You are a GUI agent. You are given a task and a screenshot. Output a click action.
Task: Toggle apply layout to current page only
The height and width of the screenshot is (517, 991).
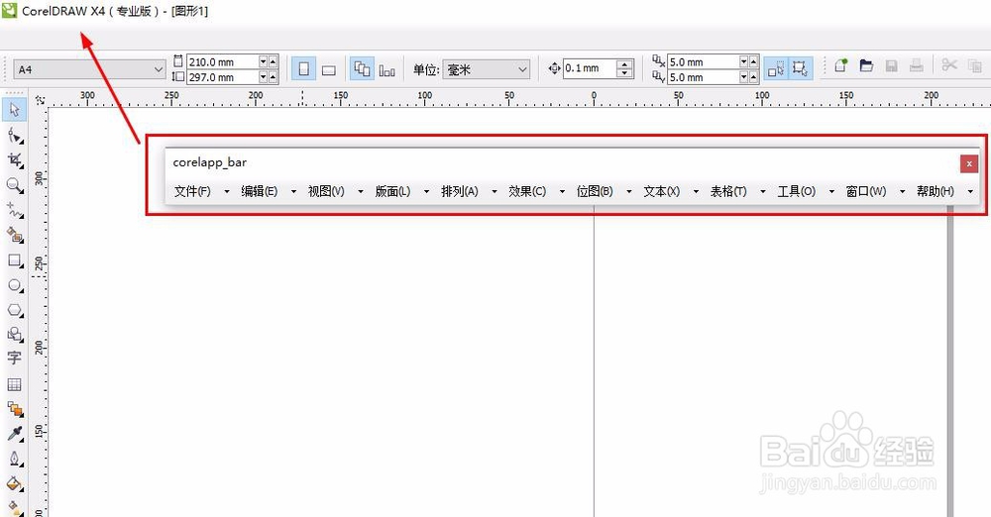pos(387,69)
